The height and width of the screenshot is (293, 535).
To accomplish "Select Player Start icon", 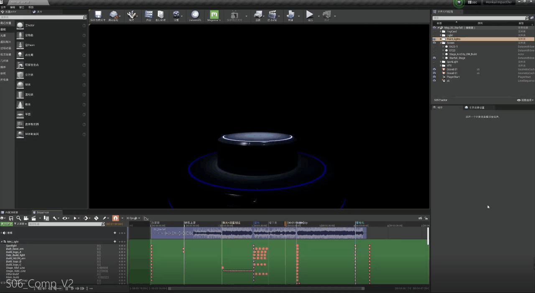I will (20, 65).
